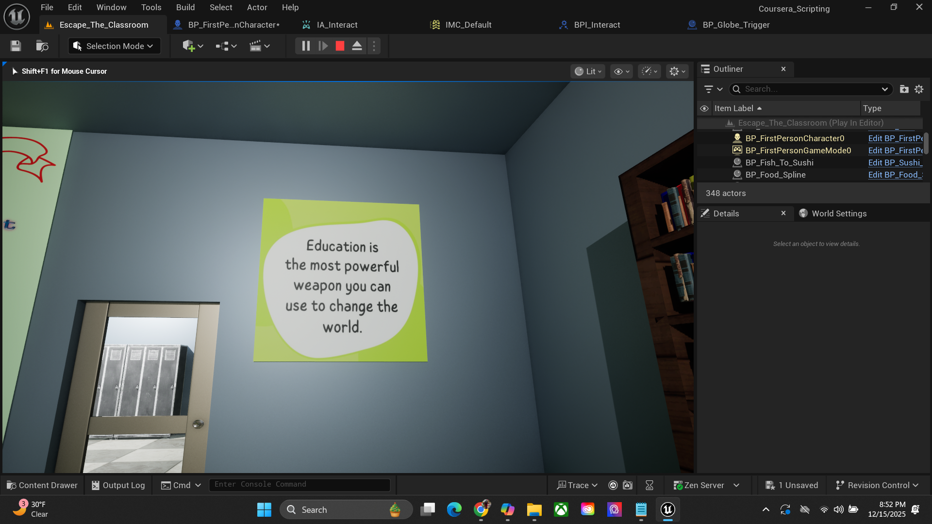The height and width of the screenshot is (524, 932).
Task: Open the Outliner settings gear
Action: tap(919, 89)
